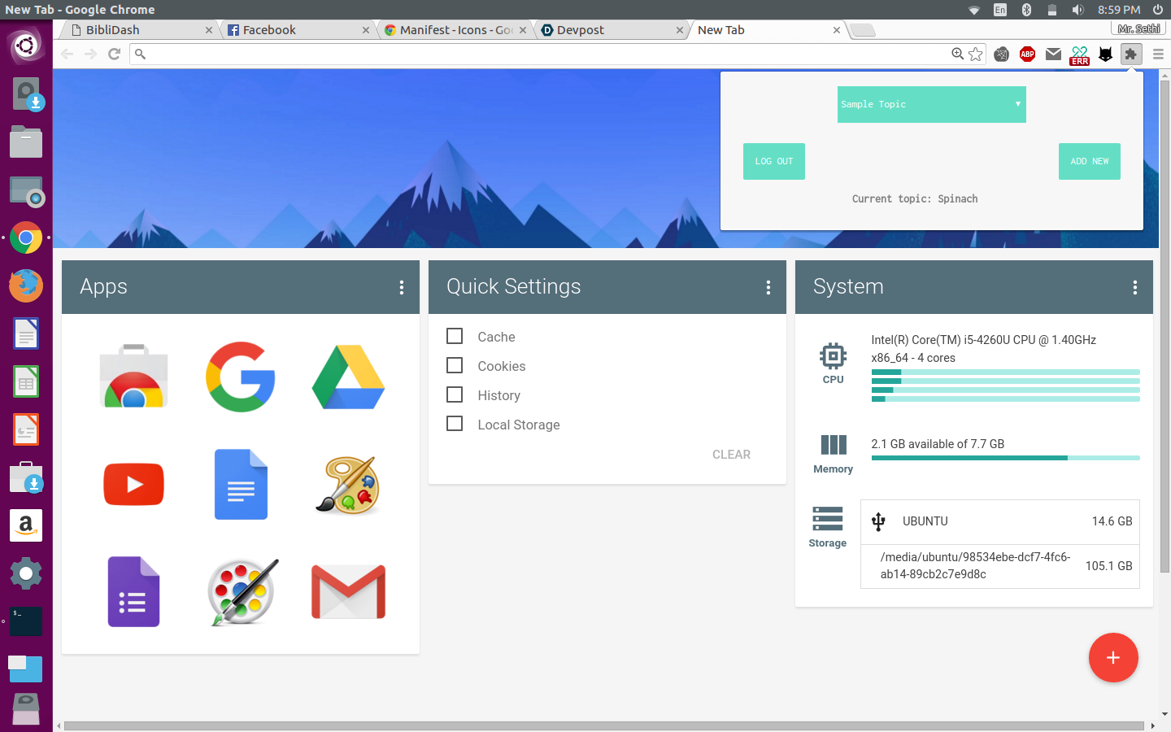
Task: Open the Mr. Sethi profile menu
Action: pos(1138,28)
